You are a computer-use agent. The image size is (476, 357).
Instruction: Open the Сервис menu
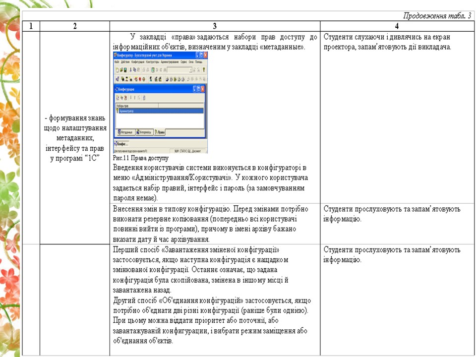point(184,62)
